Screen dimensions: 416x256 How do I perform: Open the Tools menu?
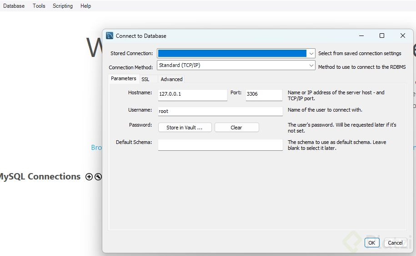tap(39, 6)
